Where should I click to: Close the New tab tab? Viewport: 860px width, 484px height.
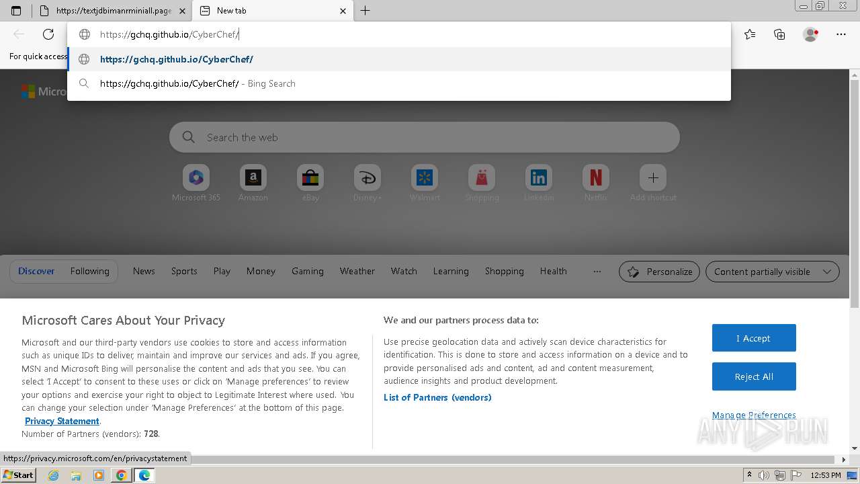tap(343, 11)
